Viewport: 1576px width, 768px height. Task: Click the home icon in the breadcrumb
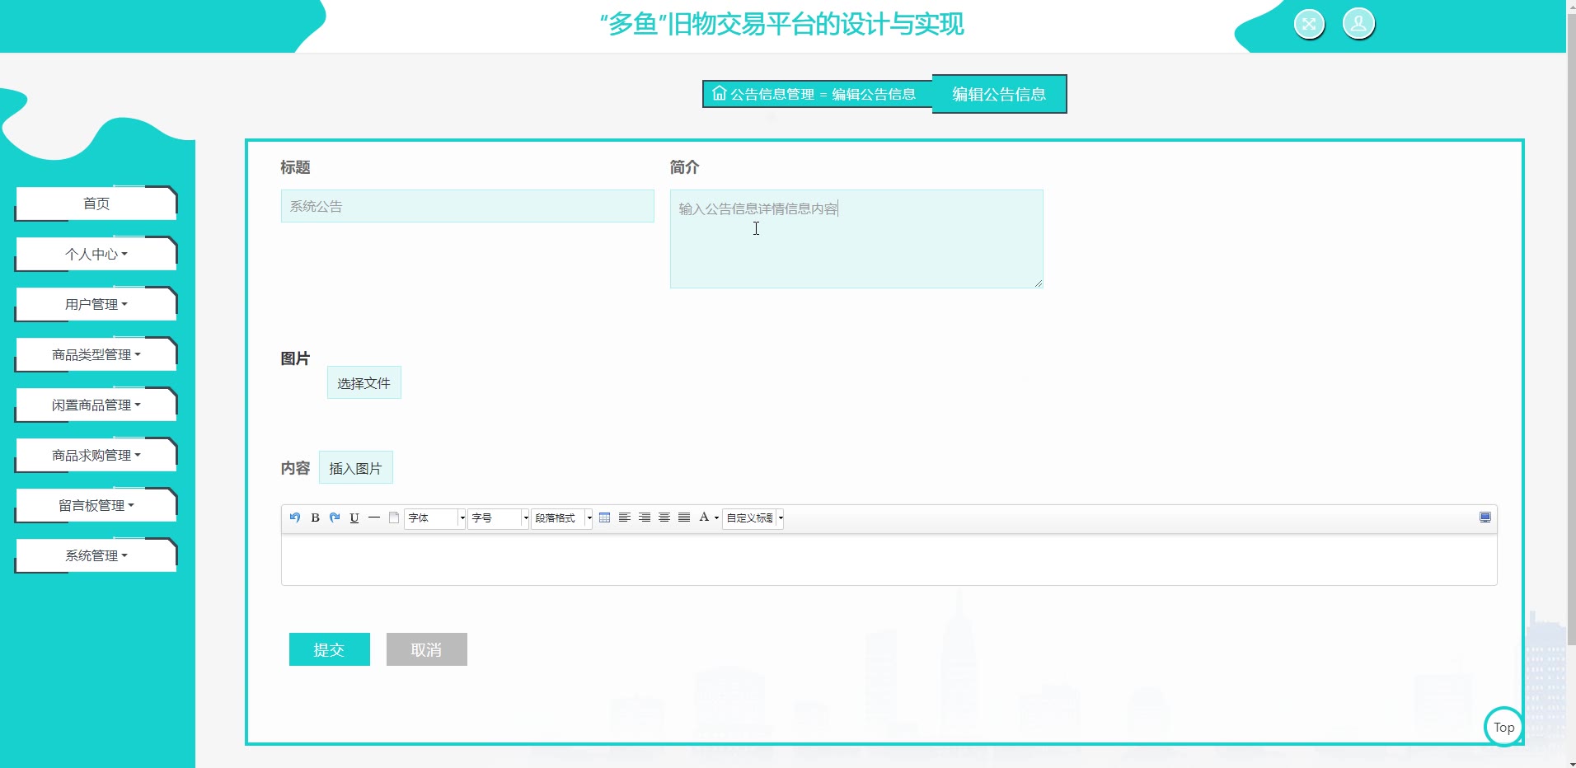720,93
